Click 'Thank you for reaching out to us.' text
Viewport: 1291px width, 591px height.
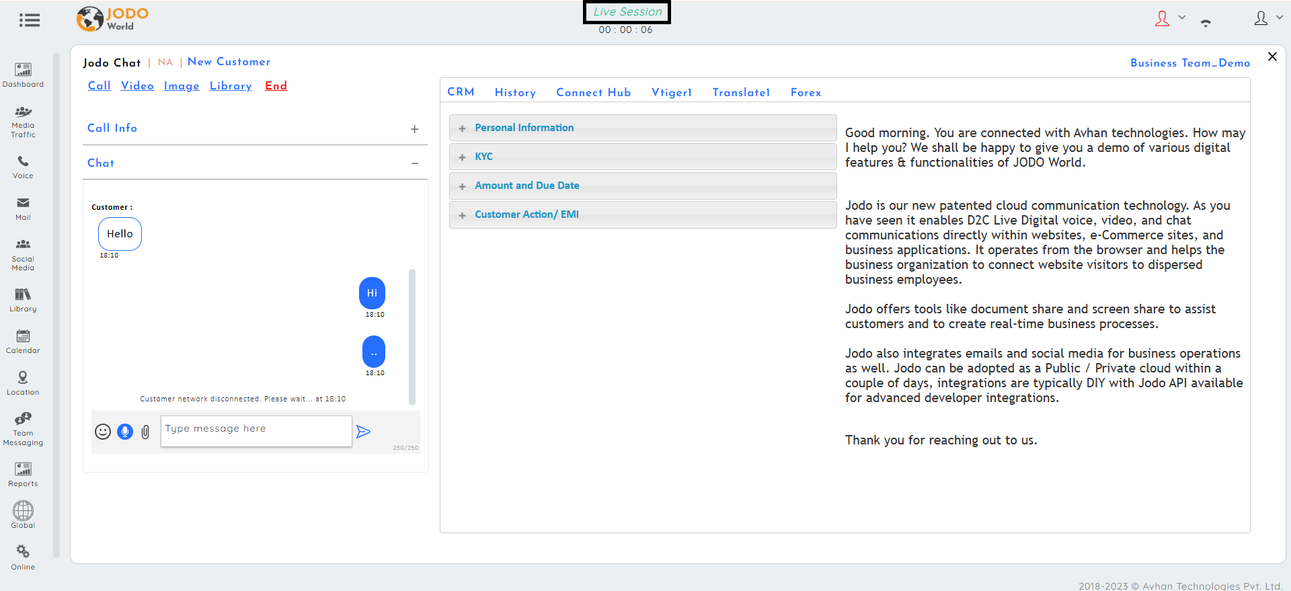pos(941,440)
